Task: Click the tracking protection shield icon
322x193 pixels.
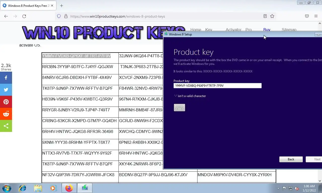Action: pyautogui.click(x=59, y=16)
